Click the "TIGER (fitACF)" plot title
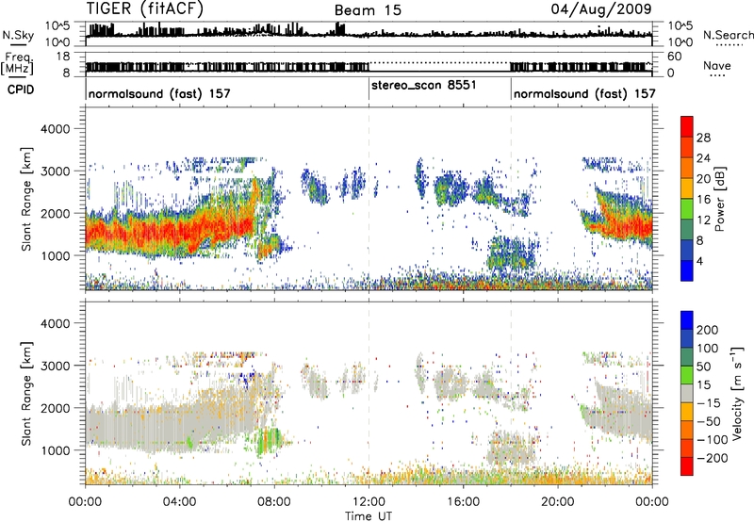Viewport: 754px width, 522px height. 145,8
